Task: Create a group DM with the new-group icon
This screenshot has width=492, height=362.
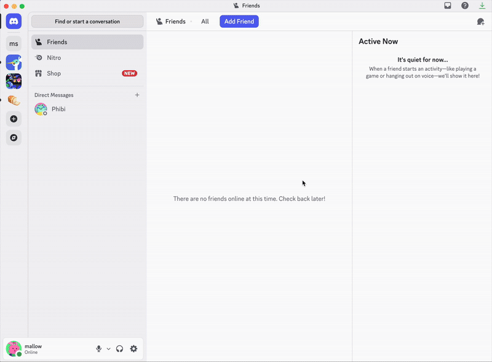Action: coord(480,21)
